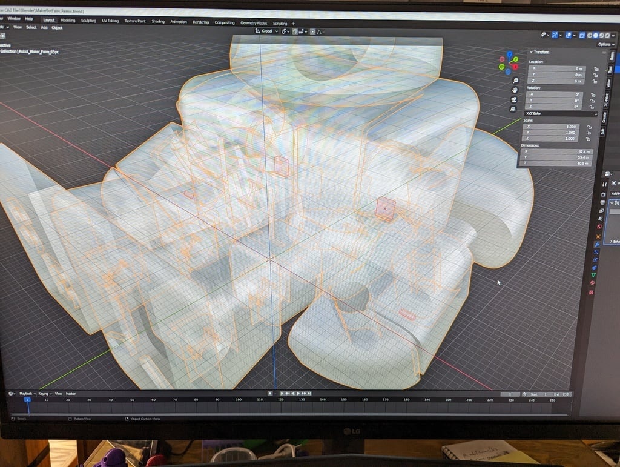Open the XYZ Euler rotation mode dropdown
The height and width of the screenshot is (467, 620).
tap(561, 113)
